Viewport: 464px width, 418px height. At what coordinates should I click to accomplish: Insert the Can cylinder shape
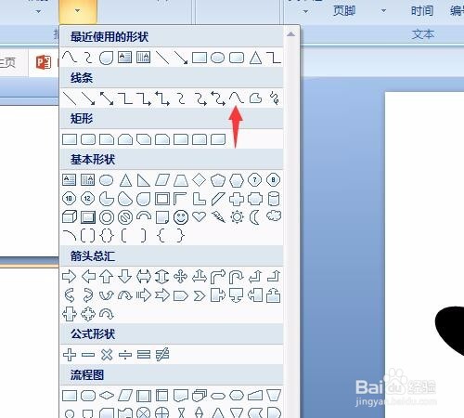coord(274,199)
